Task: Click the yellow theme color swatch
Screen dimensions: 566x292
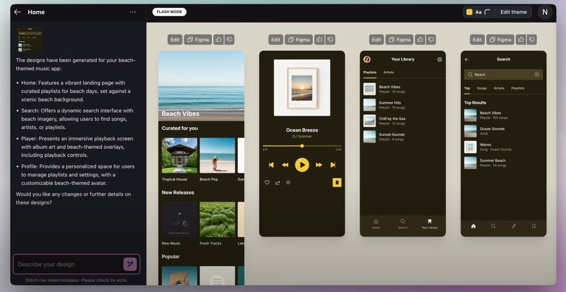Action: point(469,12)
